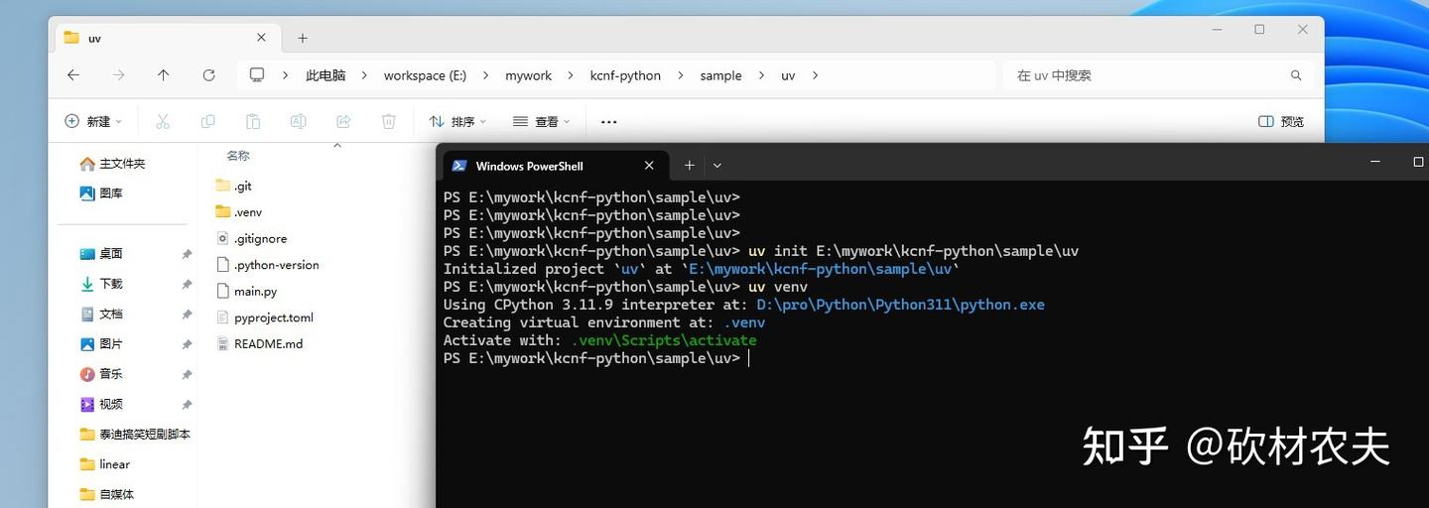This screenshot has width=1429, height=508.
Task: Go forward in File Explorer
Action: (119, 75)
